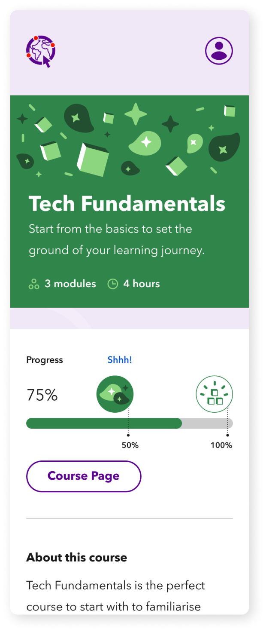This screenshot has width=266, height=632.
Task: Click the four-point star at banner top
Action: tap(136, 114)
